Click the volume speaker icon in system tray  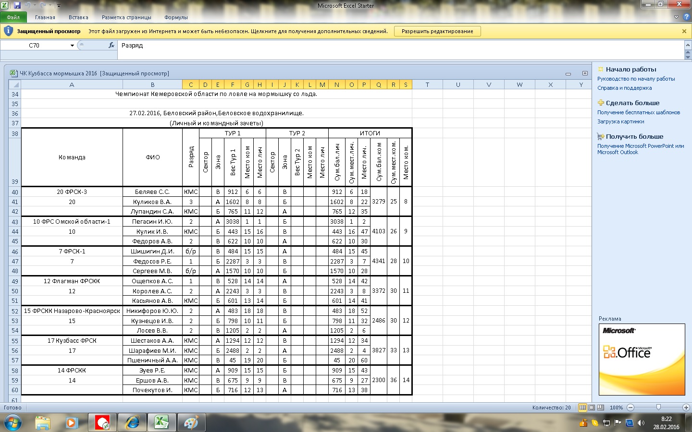(x=641, y=423)
